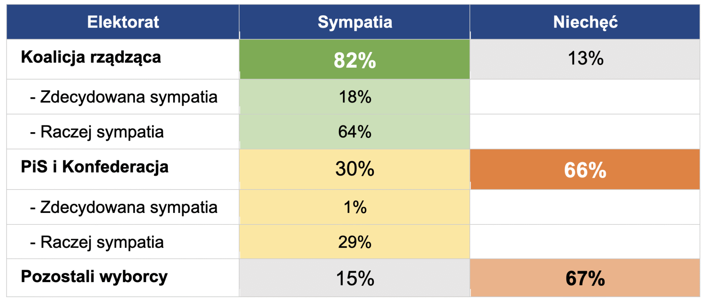709x303 pixels.
Task: Click the 29% value cell
Action: pyautogui.click(x=354, y=242)
